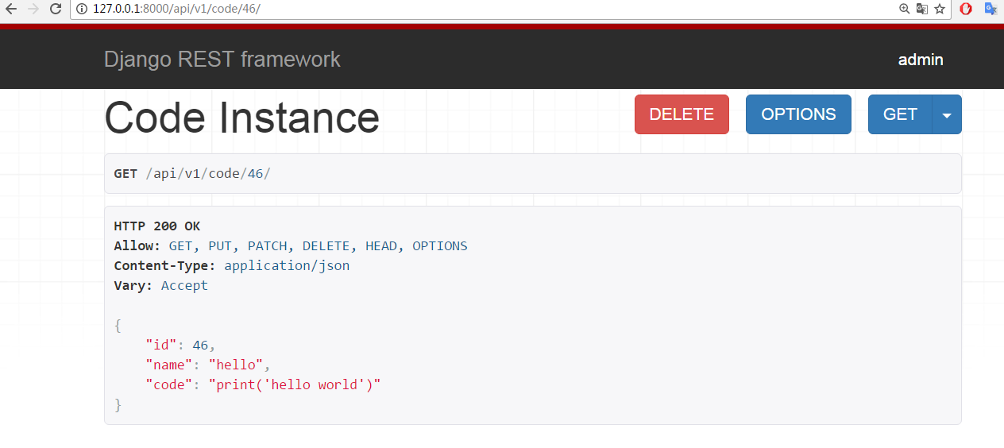Open the red Opera-style extension icon
1004x448 pixels.
click(966, 9)
